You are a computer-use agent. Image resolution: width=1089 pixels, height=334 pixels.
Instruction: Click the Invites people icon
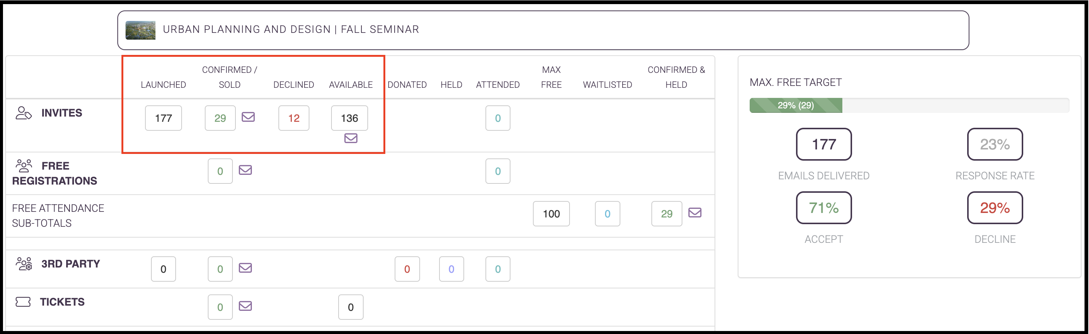(x=24, y=113)
